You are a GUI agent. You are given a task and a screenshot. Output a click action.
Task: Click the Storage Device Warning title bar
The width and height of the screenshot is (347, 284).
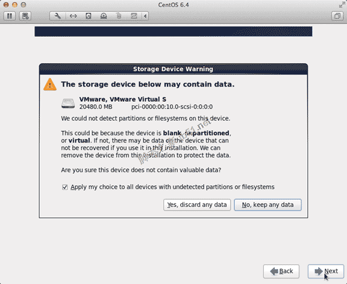pyautogui.click(x=173, y=69)
